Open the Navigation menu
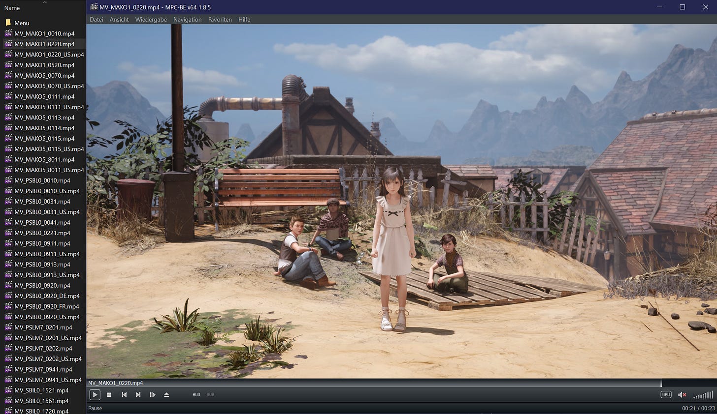 point(187,20)
